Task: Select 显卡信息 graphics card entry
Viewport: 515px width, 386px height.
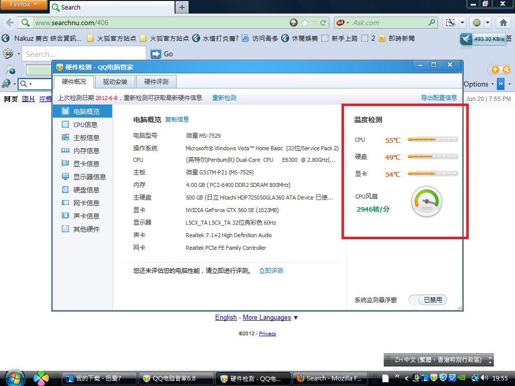Action: pos(86,164)
